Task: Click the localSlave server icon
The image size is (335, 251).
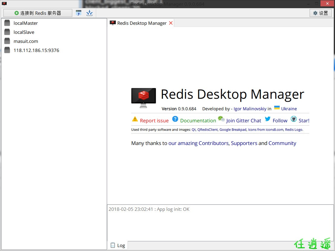Action: 7,32
